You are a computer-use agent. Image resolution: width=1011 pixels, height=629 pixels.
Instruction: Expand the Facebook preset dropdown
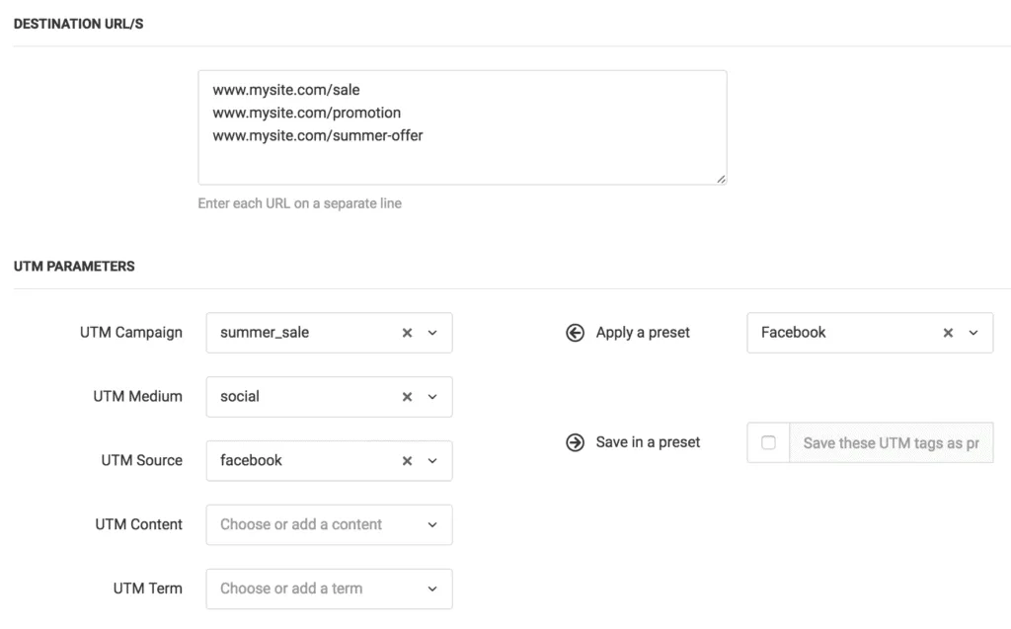[x=973, y=333]
